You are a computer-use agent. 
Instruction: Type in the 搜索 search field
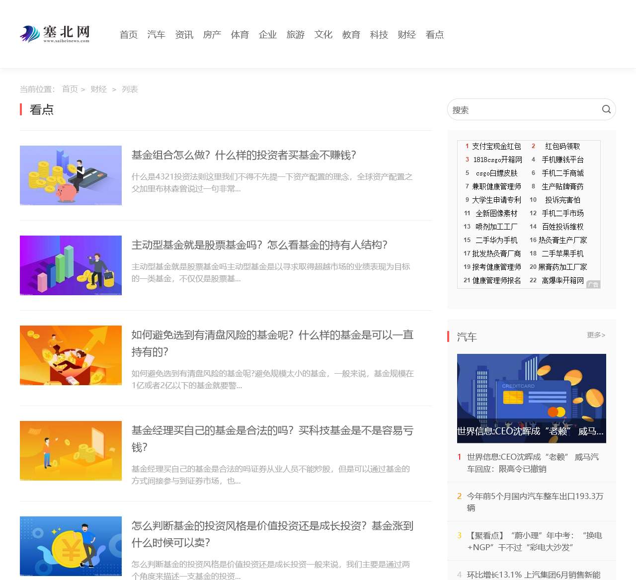[x=522, y=110]
